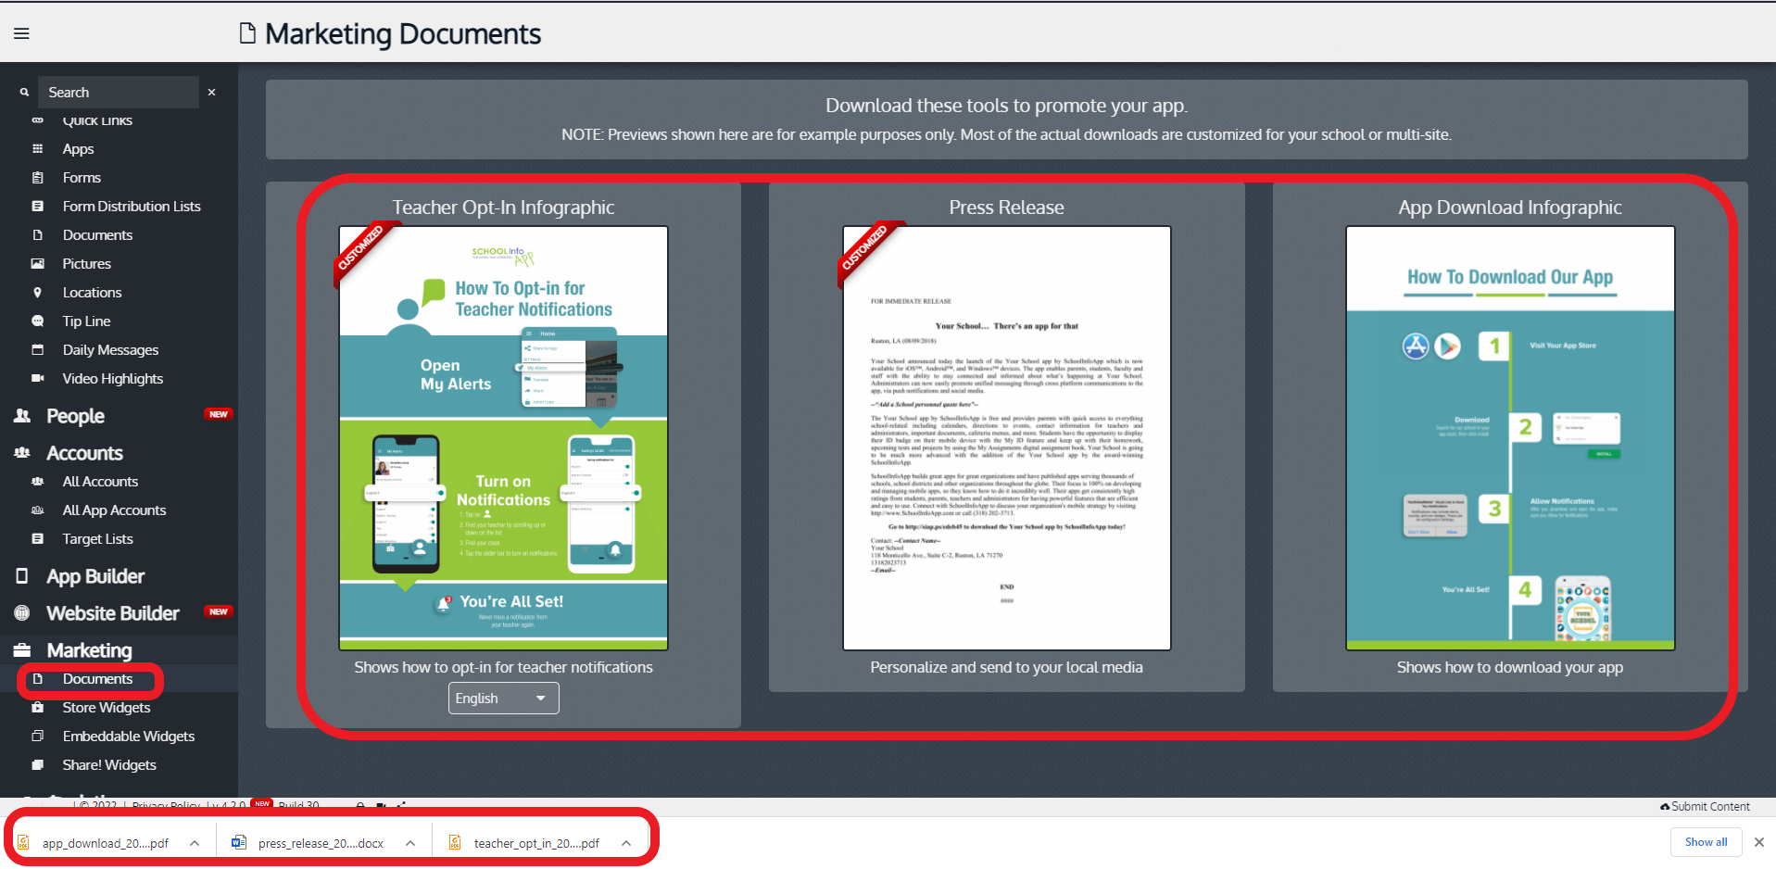
Task: Click the Target Lists icon
Action: (38, 539)
